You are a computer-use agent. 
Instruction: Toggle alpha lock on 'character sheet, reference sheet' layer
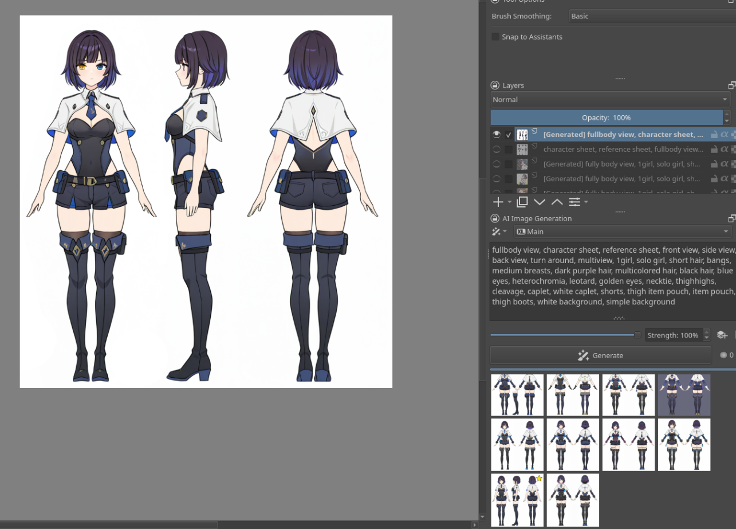coord(725,150)
